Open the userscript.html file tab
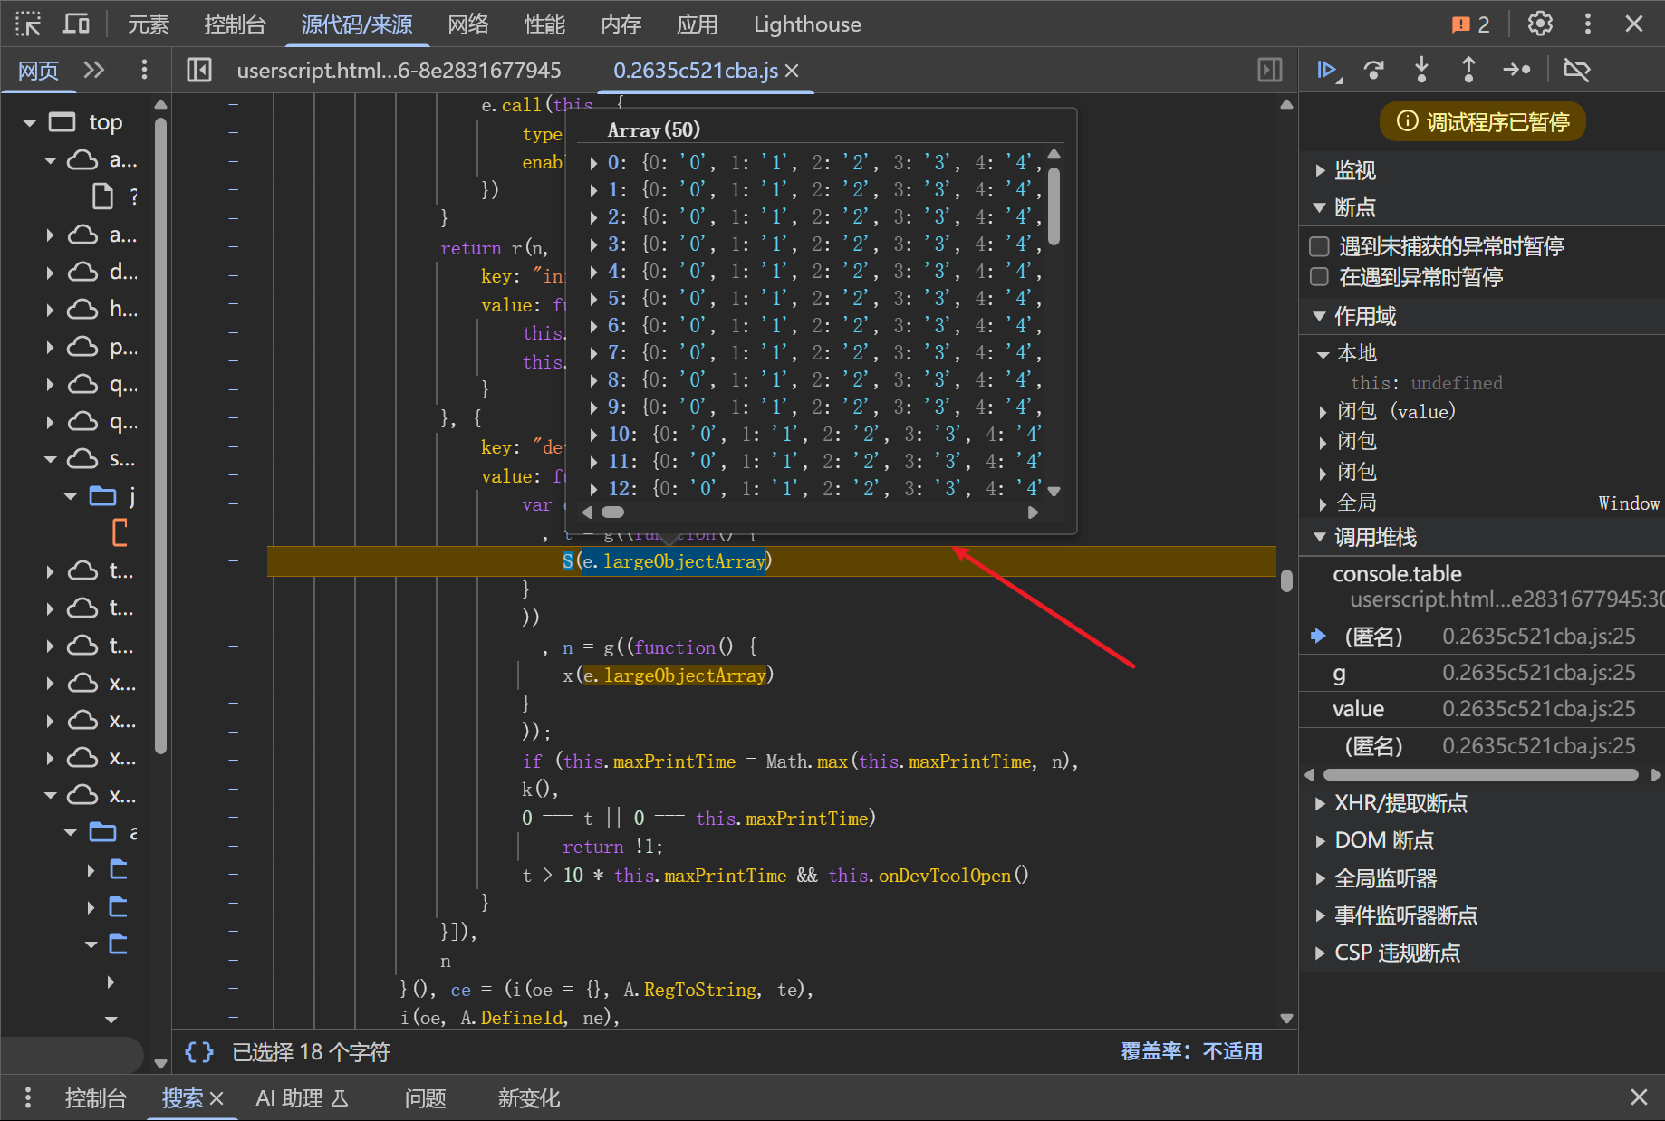Viewport: 1665px width, 1121px height. click(399, 71)
